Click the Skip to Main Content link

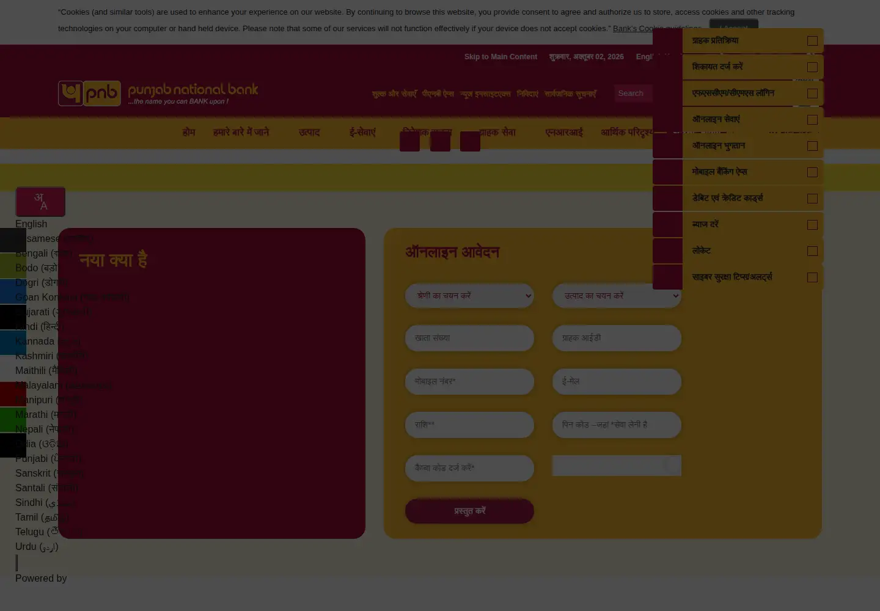(501, 57)
